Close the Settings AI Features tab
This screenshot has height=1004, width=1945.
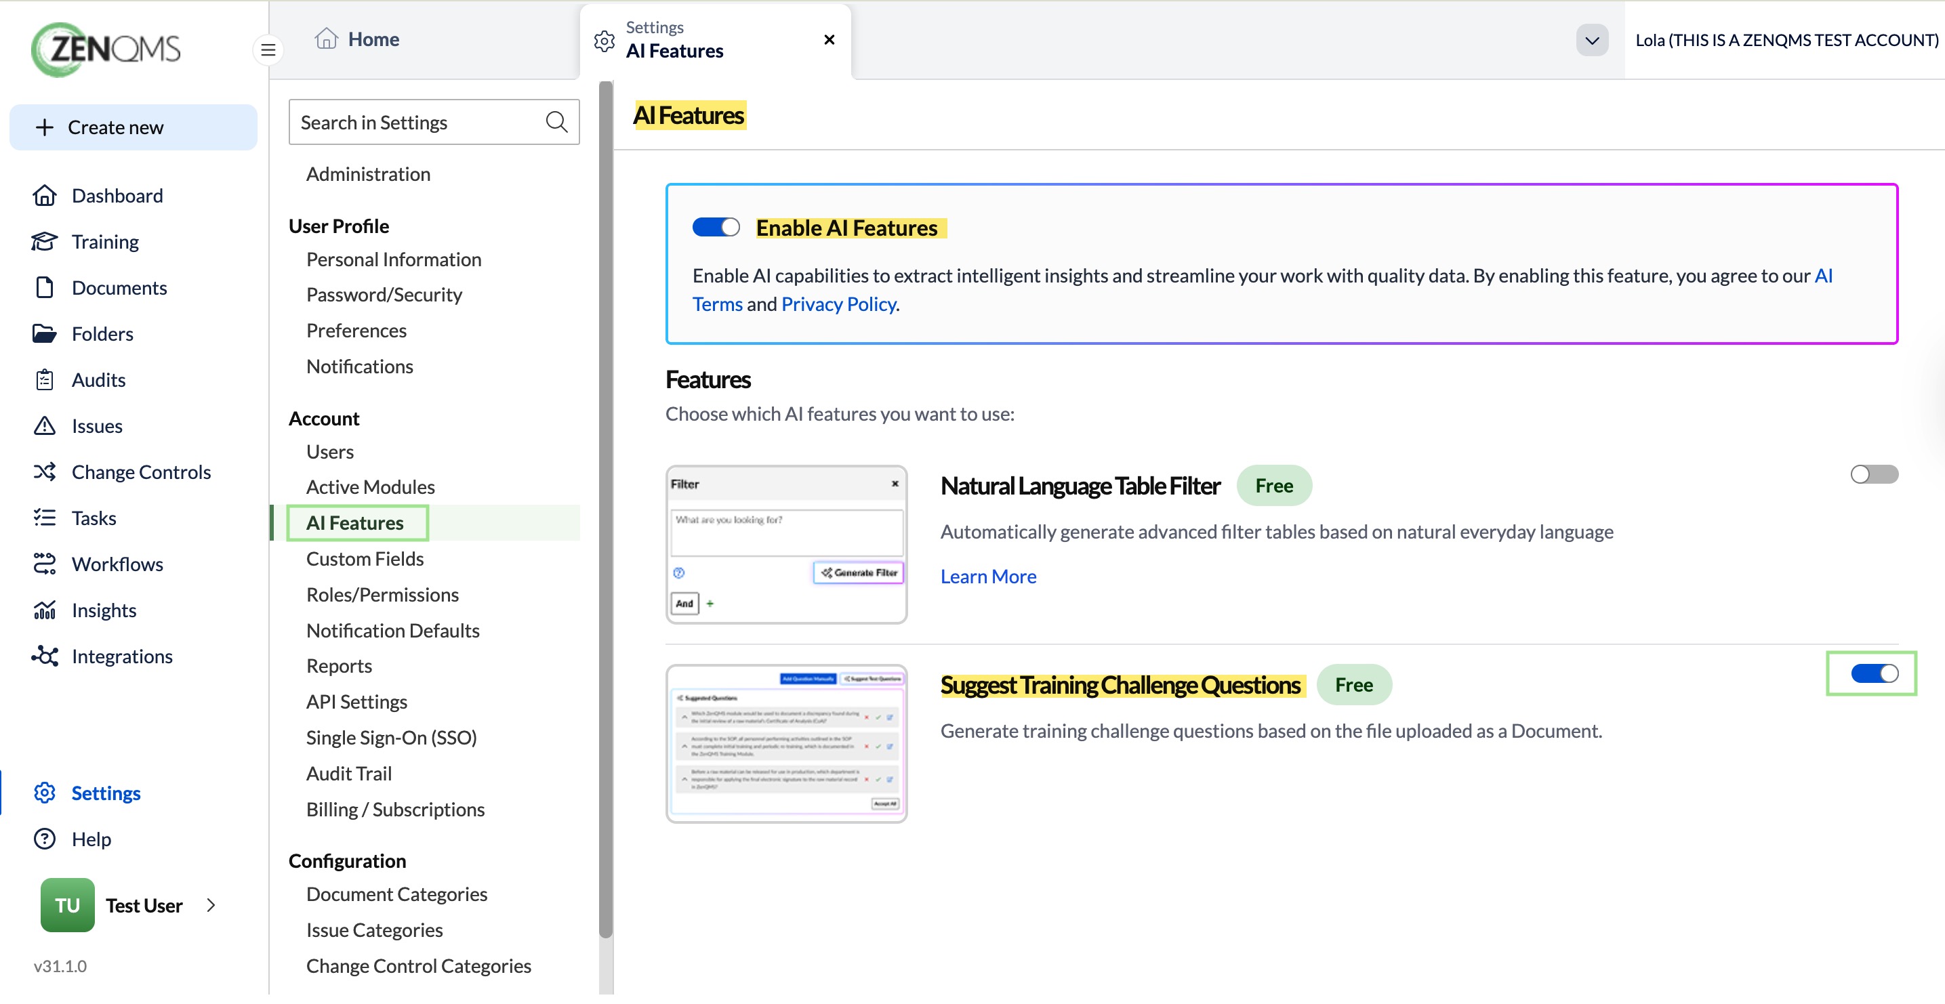(829, 39)
